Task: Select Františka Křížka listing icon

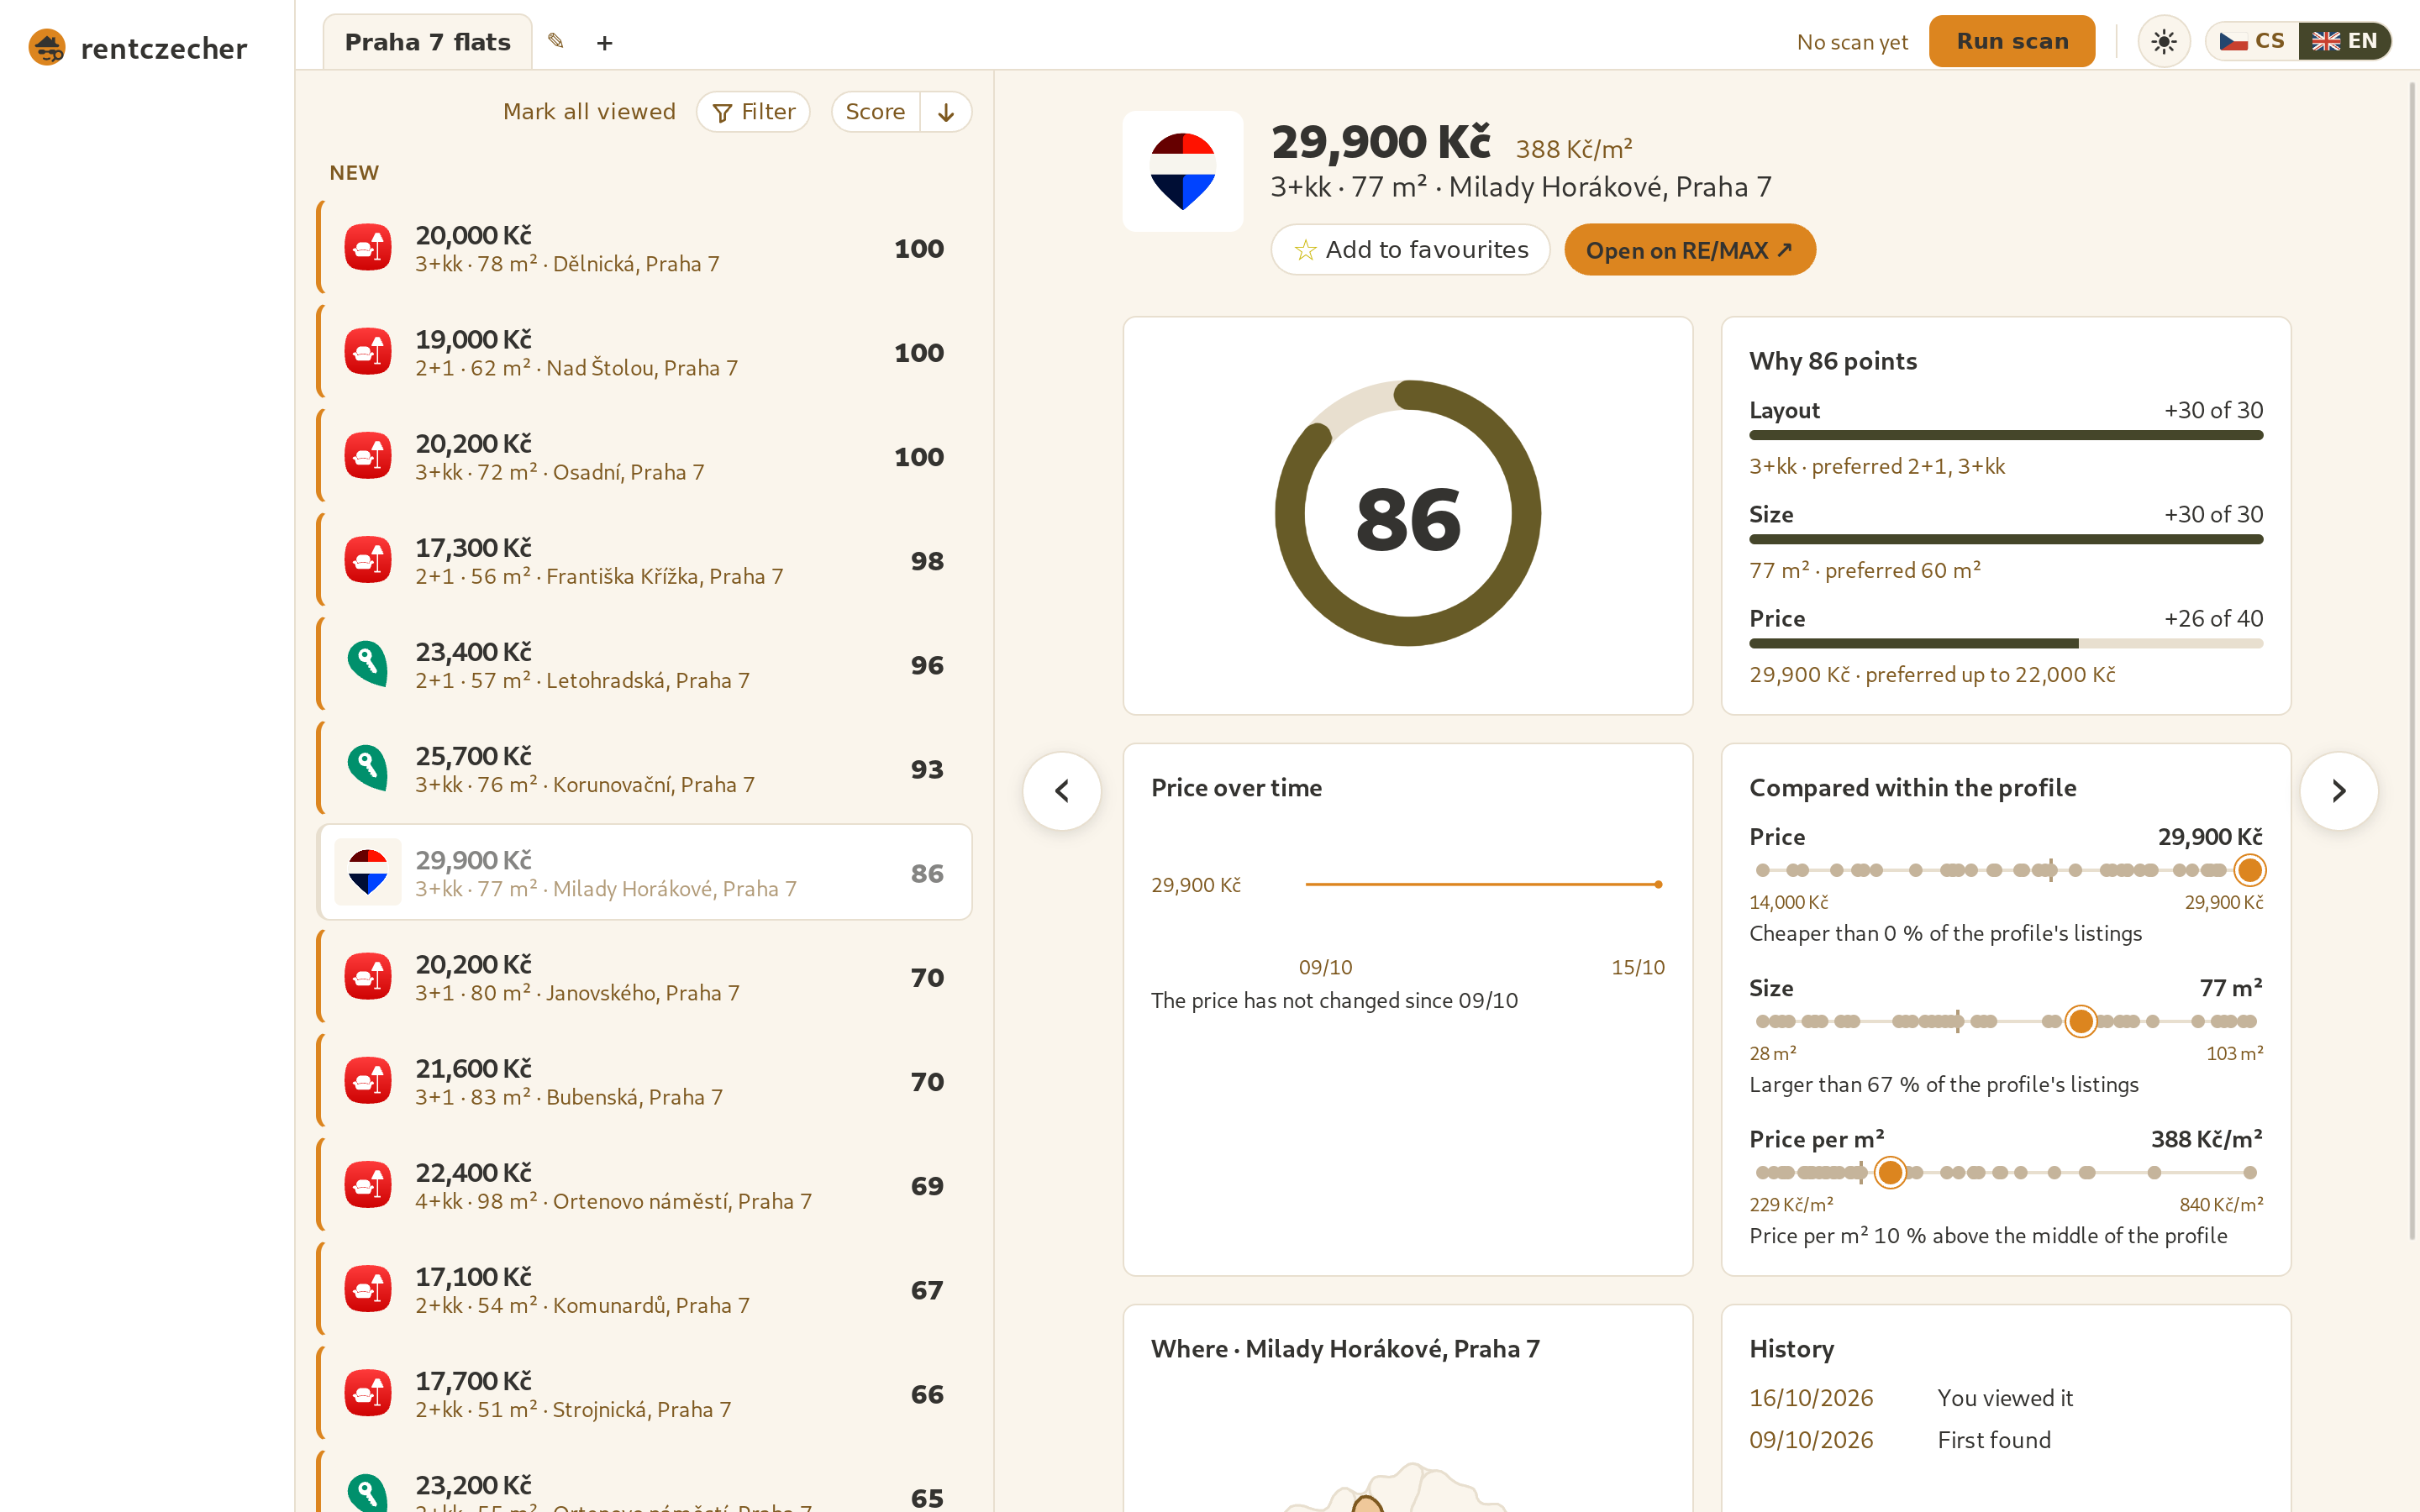Action: coord(368,559)
